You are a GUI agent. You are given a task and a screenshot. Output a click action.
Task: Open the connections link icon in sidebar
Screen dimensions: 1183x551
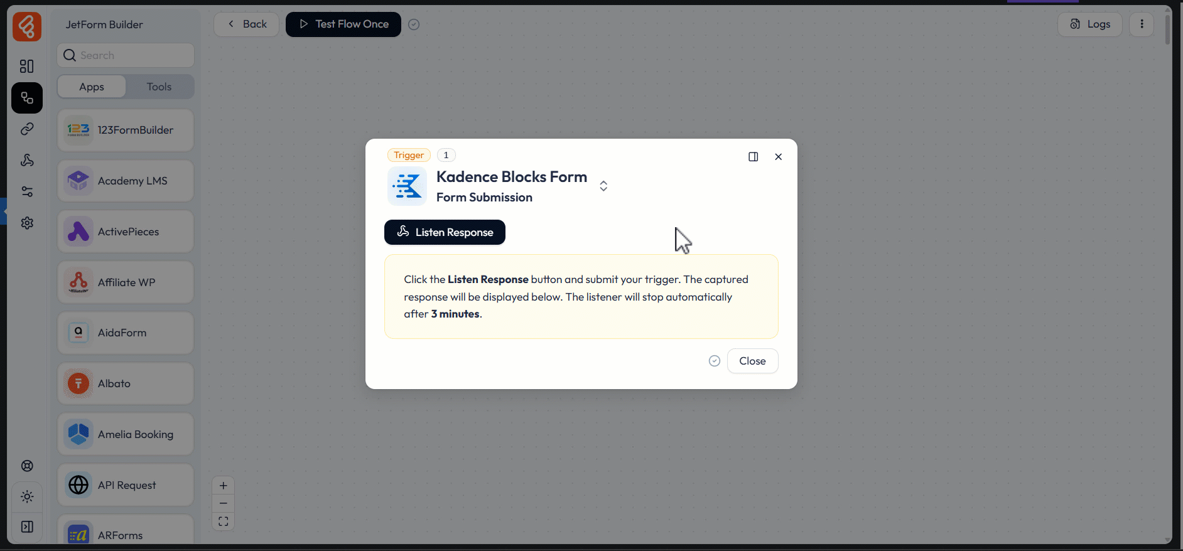(x=27, y=129)
